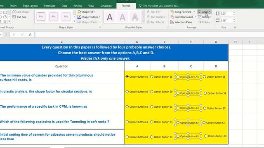Open the Selection Pane

181,22
